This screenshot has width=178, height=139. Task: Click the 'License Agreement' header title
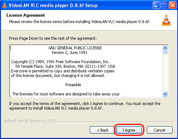pyautogui.click(x=26, y=15)
